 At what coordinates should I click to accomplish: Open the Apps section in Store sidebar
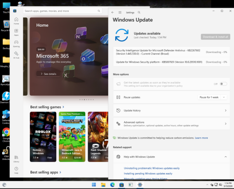16,32
